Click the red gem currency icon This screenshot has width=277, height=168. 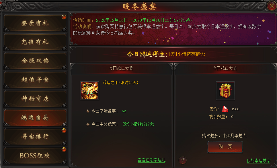pyautogui.click(x=225, y=109)
